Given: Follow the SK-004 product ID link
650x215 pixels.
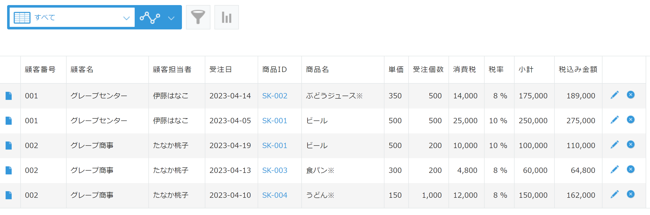Looking at the screenshot, I should pos(275,195).
